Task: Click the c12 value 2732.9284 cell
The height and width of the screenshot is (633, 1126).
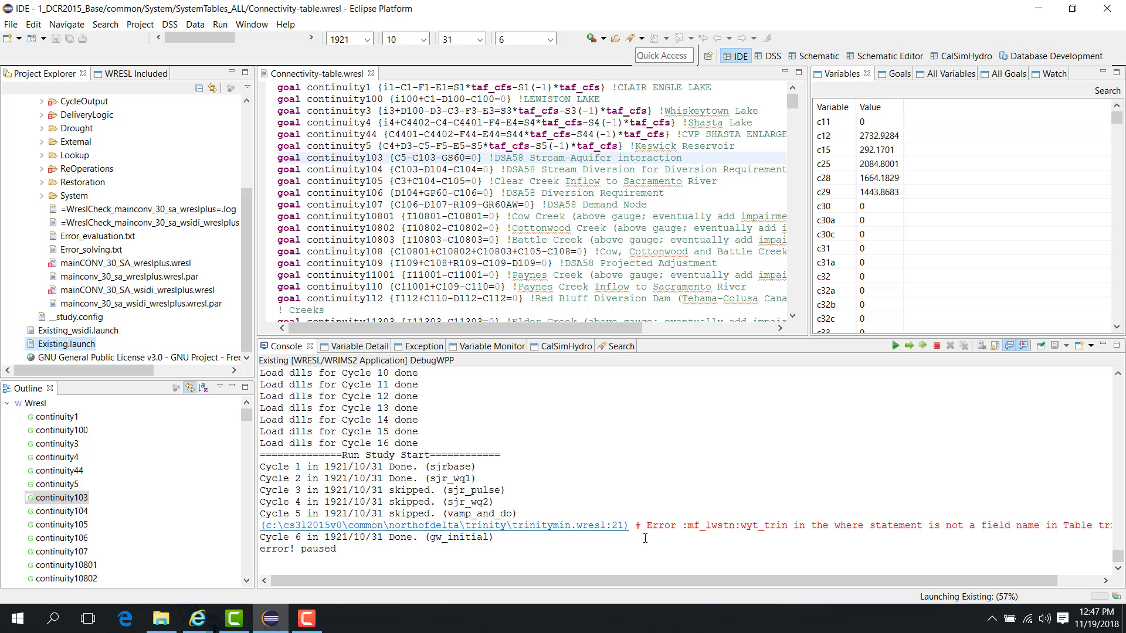Action: 879,136
